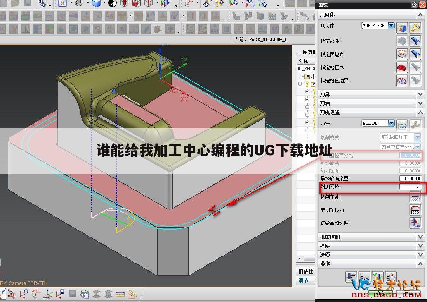Viewport: 427px width, 302px height.
Task: Click the edit geometry wrench icon beside WORKPIECE
Action: pos(415,27)
